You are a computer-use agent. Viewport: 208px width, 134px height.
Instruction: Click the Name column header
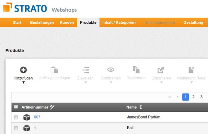click(x=132, y=107)
